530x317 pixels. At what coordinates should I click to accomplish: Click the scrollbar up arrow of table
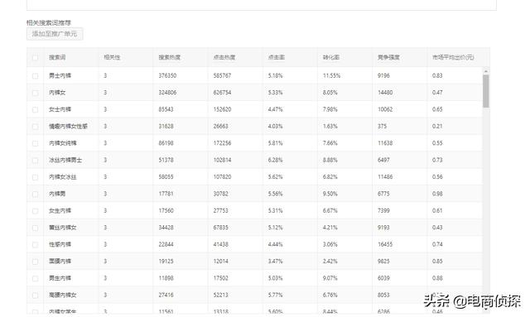(x=486, y=71)
